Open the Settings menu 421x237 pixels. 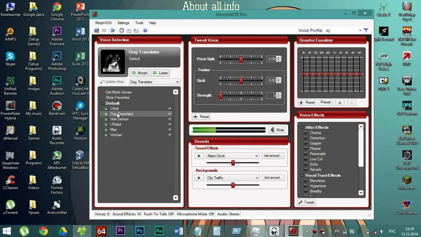[x=123, y=23]
